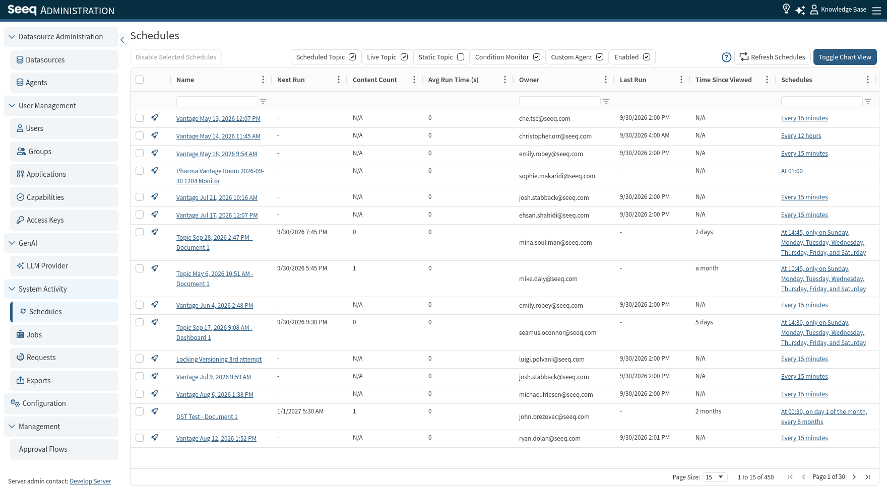Enable the Static Topic filter checkbox
This screenshot has width=887, height=489.
(461, 57)
